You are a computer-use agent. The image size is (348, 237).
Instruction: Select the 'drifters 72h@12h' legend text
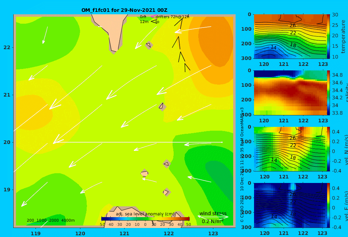point(172,17)
